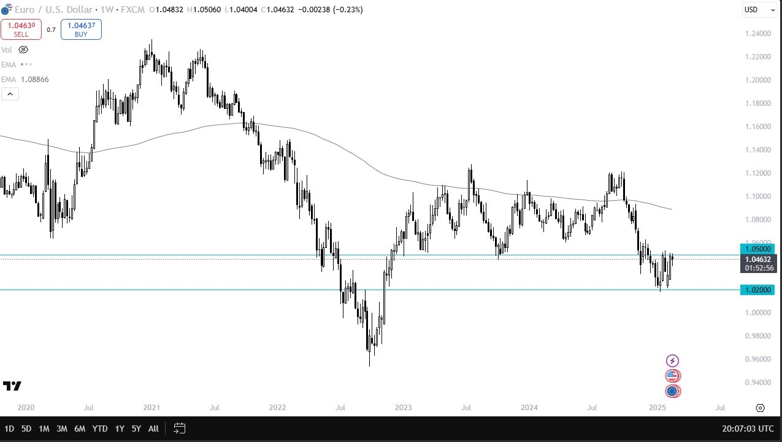The image size is (782, 442).
Task: Click the 0.7 spread value
Action: [x=51, y=29]
